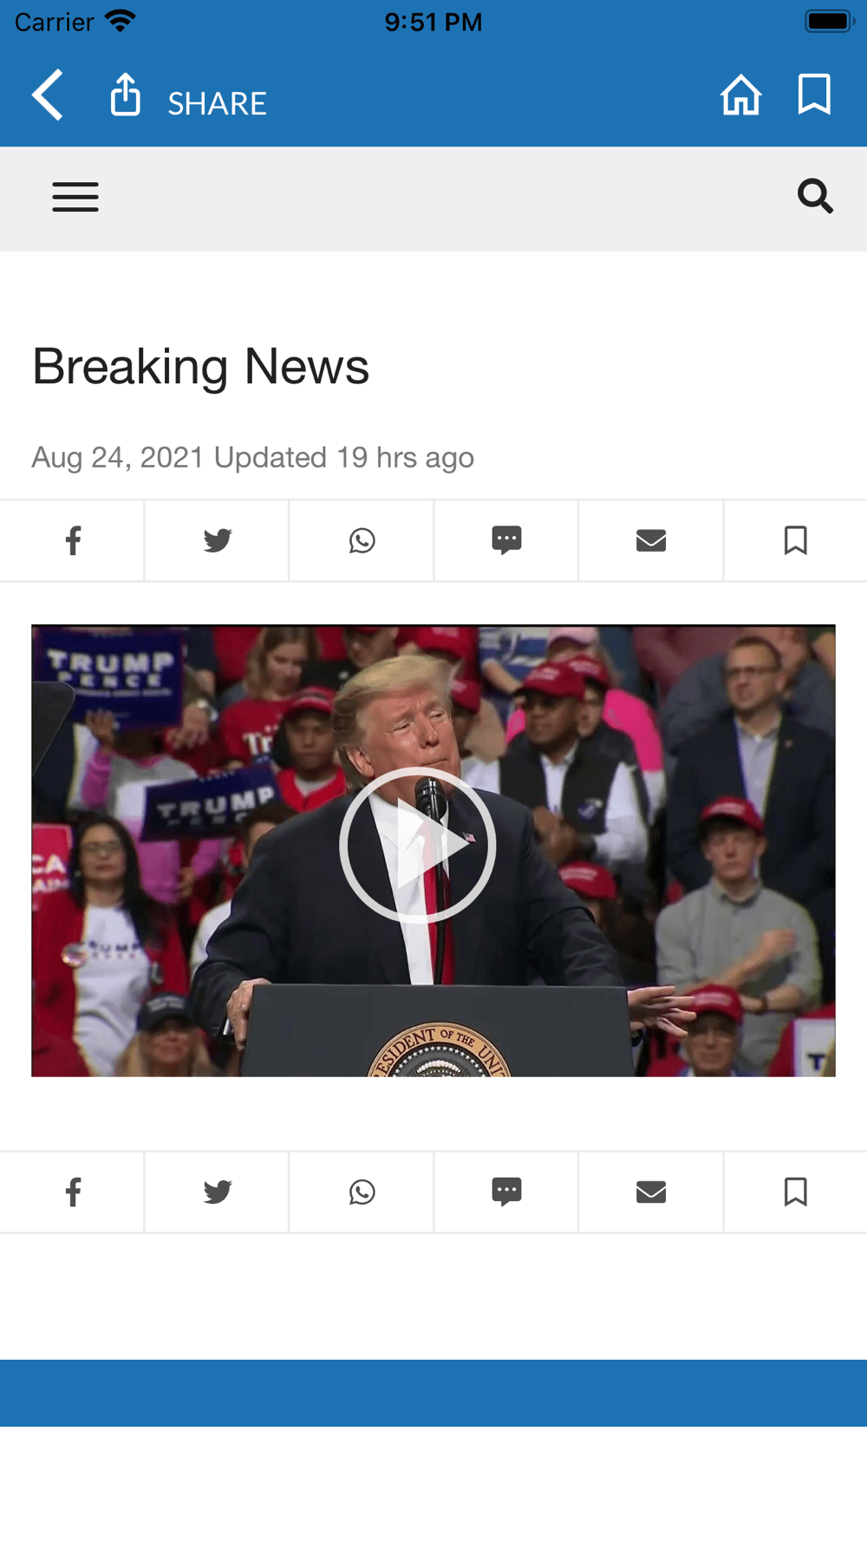The width and height of the screenshot is (867, 1542).
Task: Email the article from the upper share row
Action: (x=651, y=540)
